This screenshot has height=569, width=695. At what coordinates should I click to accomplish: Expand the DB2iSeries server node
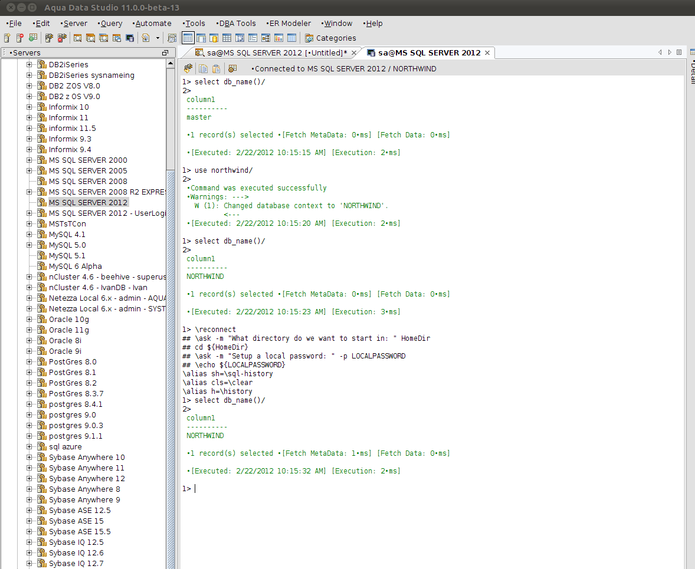coord(29,64)
